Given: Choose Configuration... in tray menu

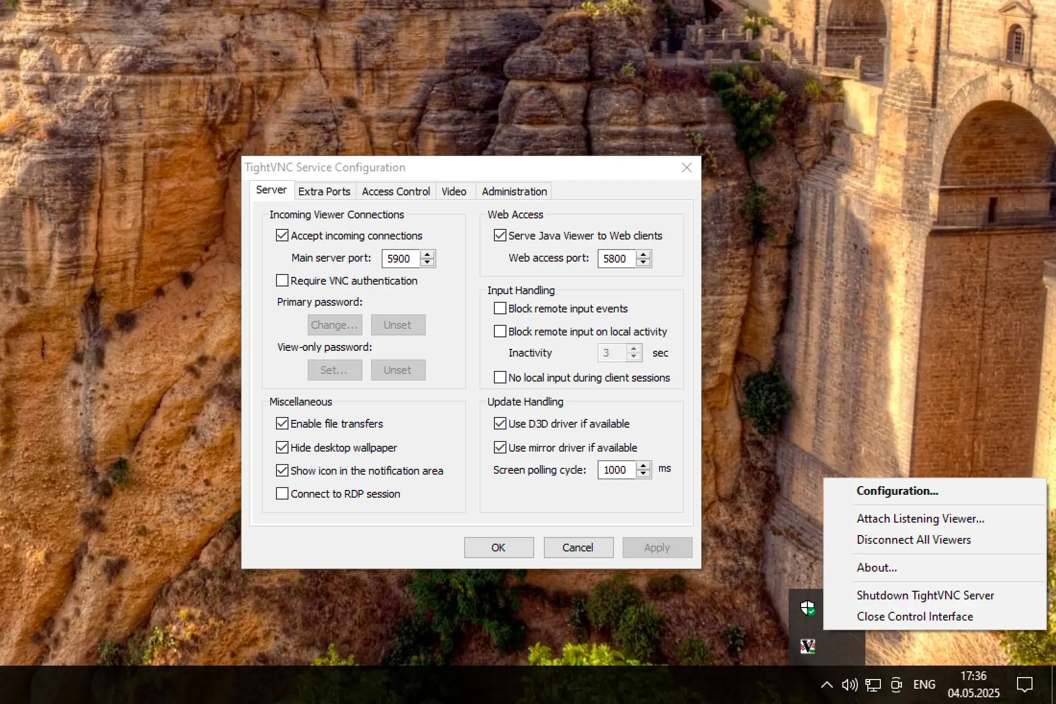Looking at the screenshot, I should (935, 491).
